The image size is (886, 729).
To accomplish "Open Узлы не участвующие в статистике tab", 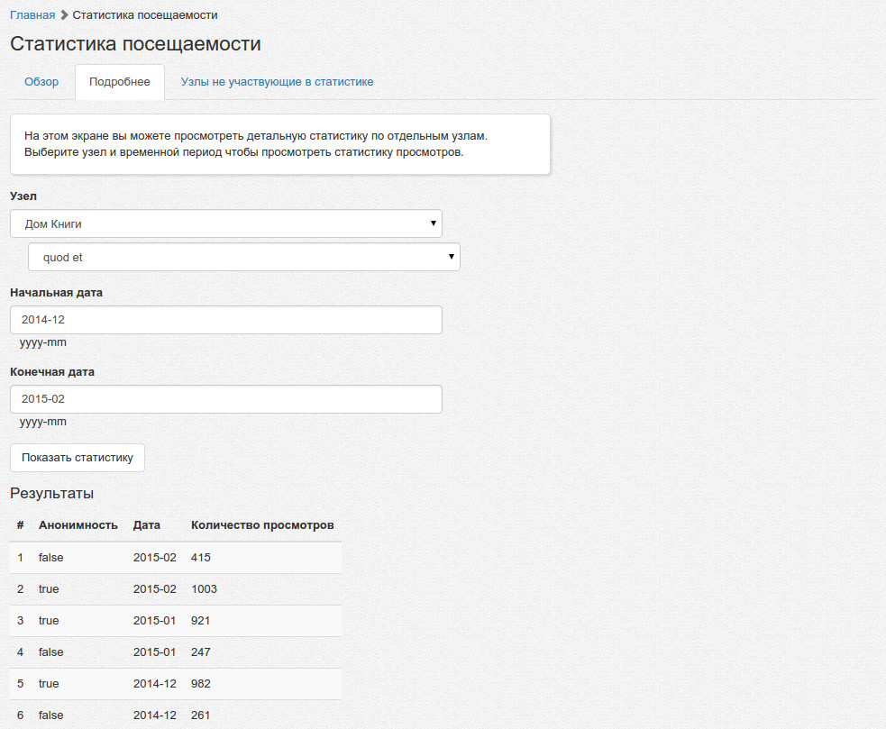I will pos(277,82).
